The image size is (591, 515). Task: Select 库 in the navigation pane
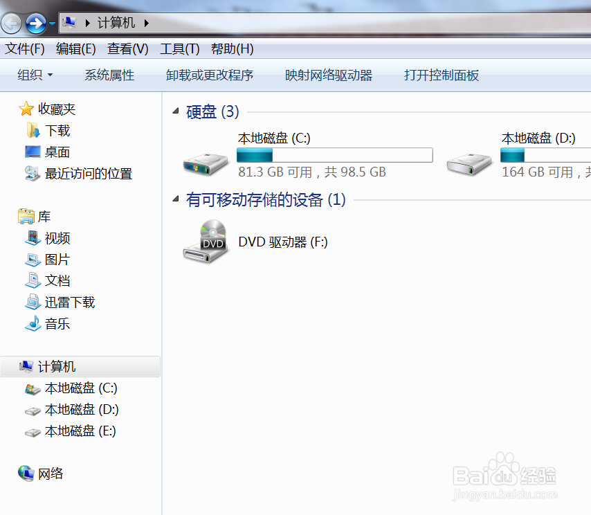(44, 217)
